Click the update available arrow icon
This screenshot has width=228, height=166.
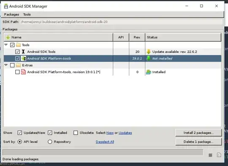[x=149, y=52]
